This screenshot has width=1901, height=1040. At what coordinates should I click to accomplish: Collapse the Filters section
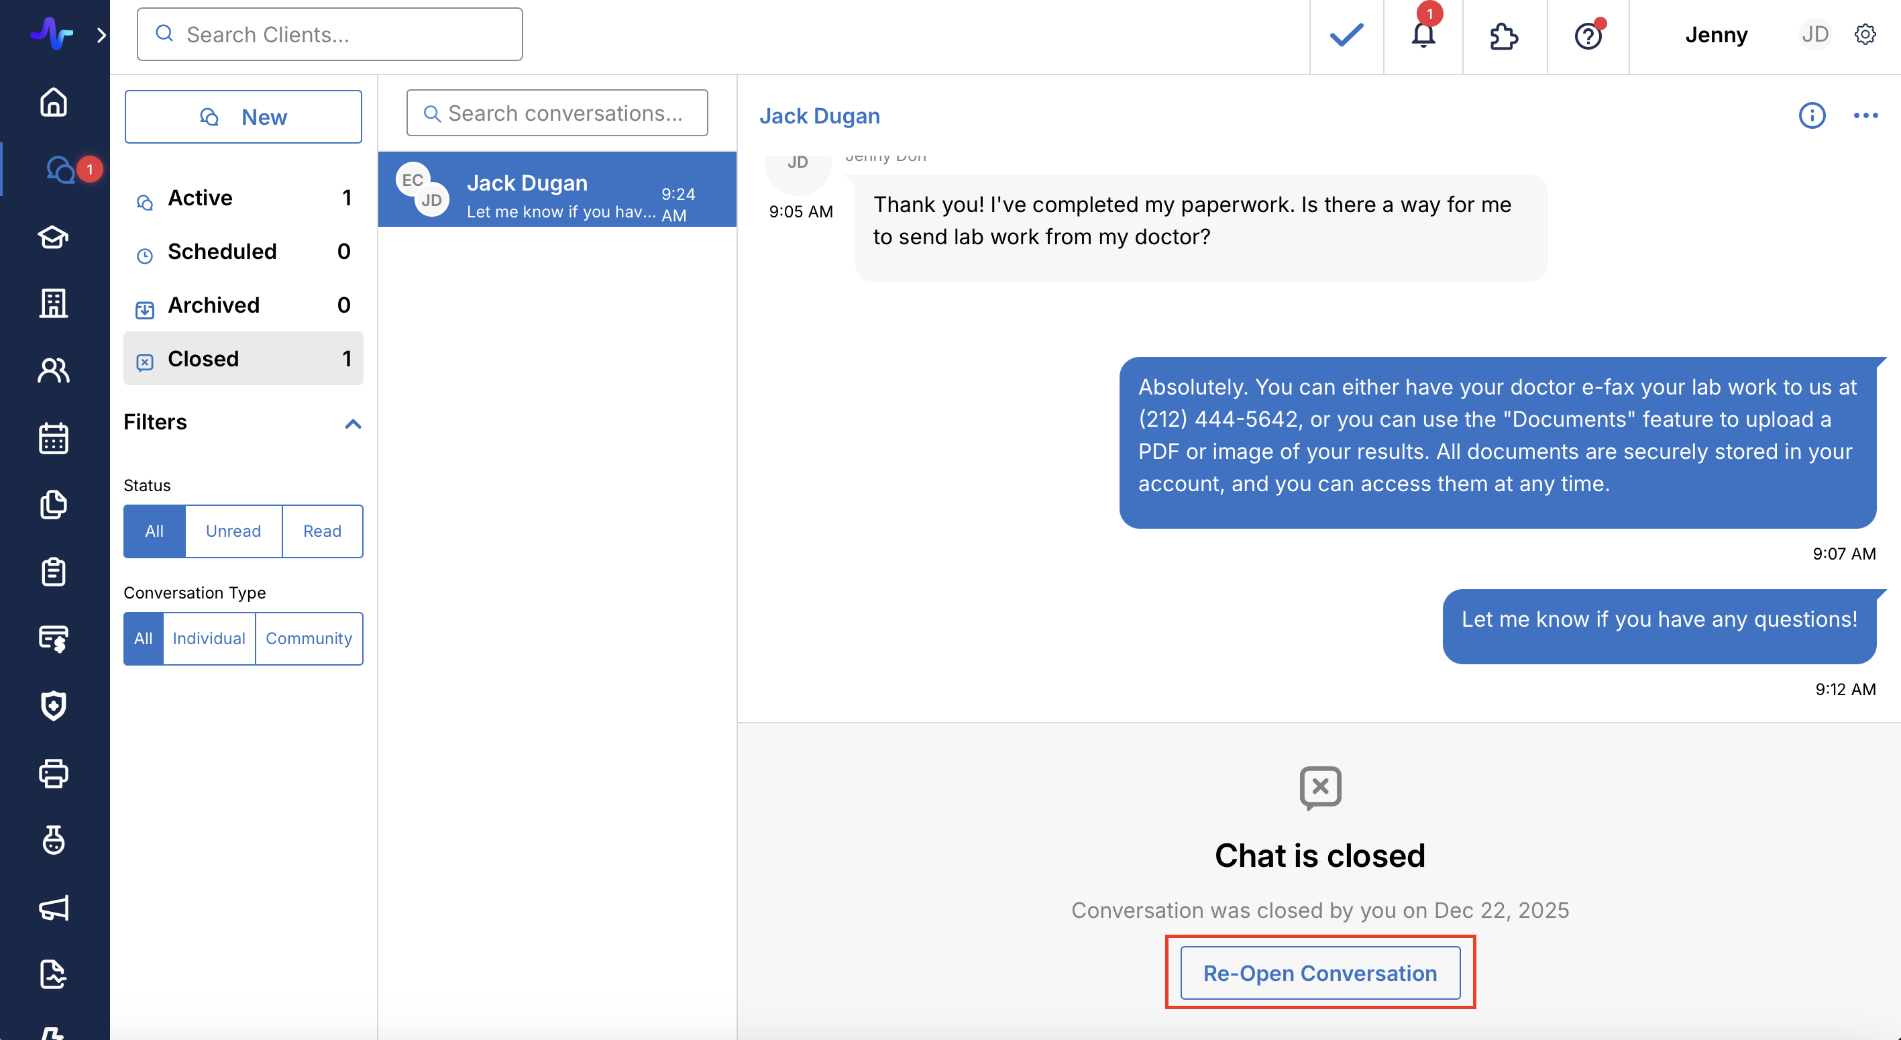[353, 423]
